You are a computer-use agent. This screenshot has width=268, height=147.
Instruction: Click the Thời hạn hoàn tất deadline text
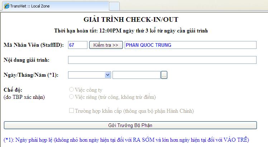(131, 31)
